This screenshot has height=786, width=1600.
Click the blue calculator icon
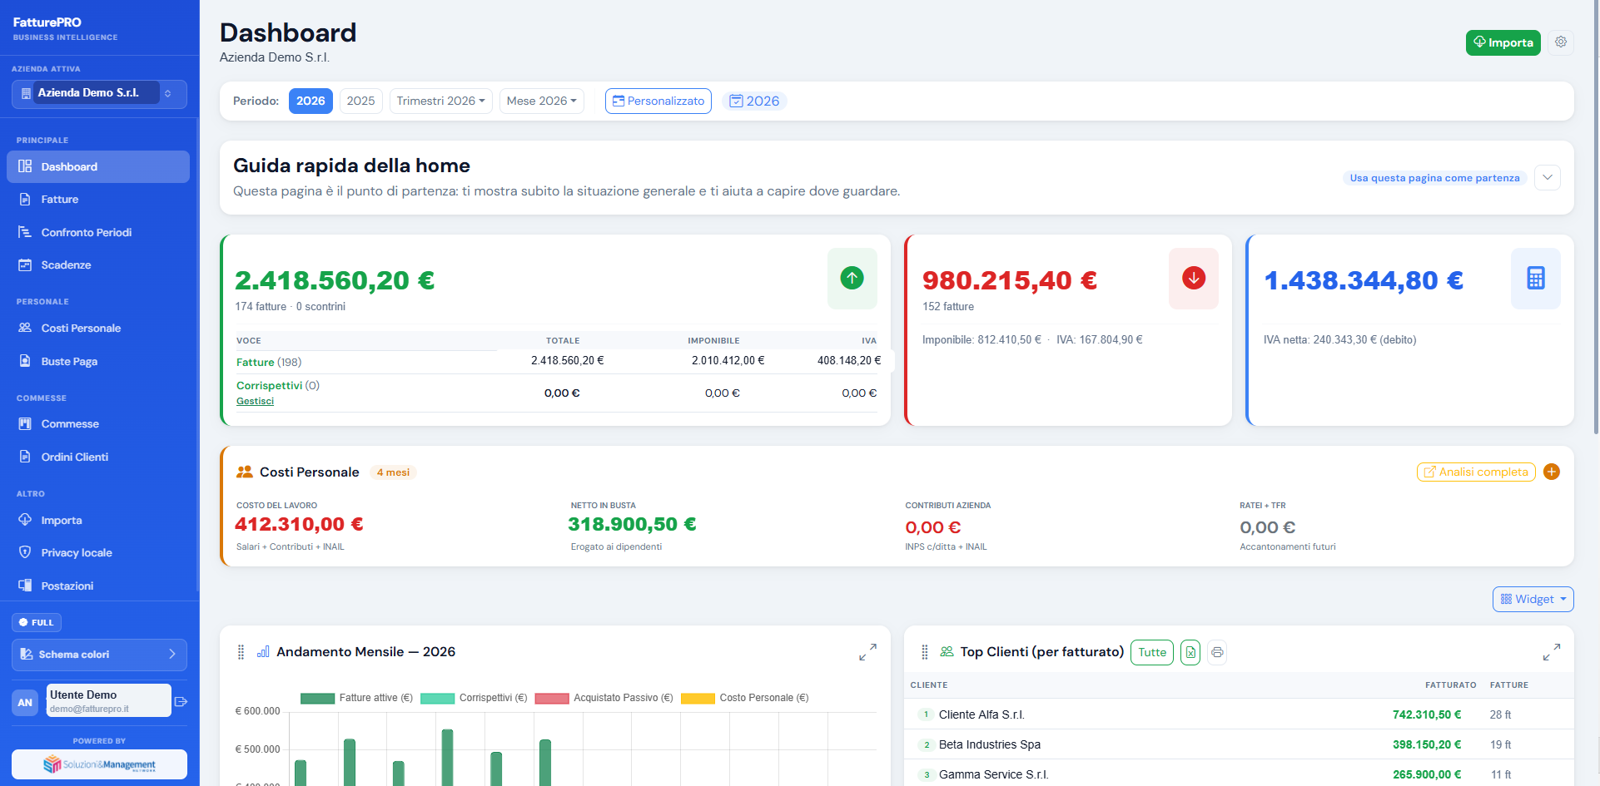[x=1536, y=278]
